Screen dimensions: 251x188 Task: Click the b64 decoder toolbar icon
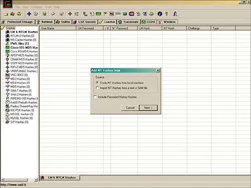tap(85, 14)
